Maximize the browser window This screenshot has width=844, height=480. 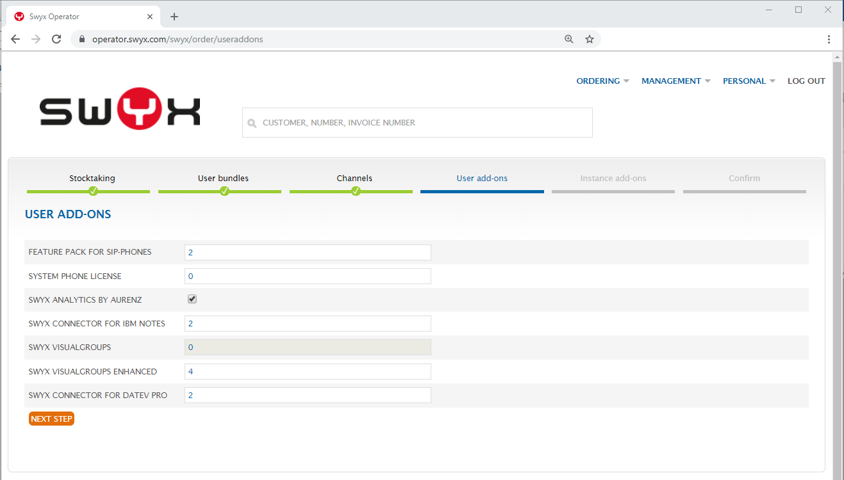coord(798,10)
